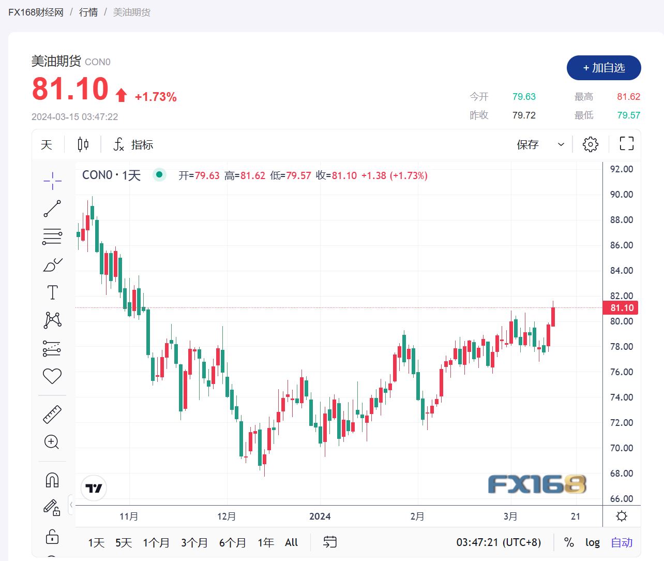Click the candlestick chart style icon

pos(83,144)
